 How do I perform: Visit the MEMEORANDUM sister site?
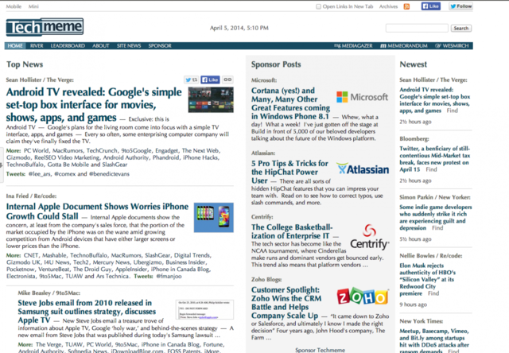click(x=404, y=46)
